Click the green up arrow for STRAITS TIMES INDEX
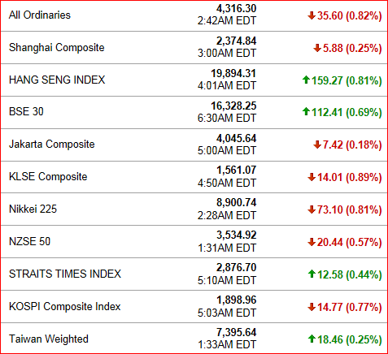Viewport: 388px width, 354px height. [x=312, y=274]
